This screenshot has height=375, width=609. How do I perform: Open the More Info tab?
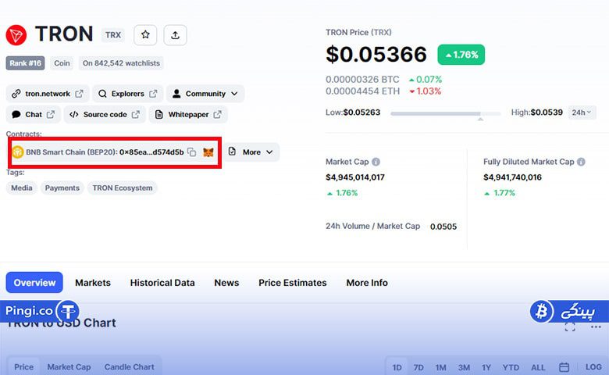tap(367, 283)
